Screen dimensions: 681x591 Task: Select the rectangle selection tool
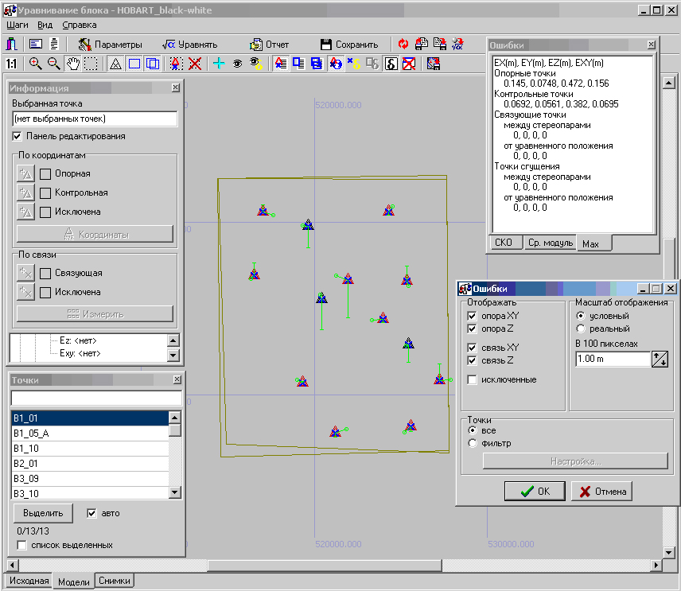pyautogui.click(x=91, y=64)
